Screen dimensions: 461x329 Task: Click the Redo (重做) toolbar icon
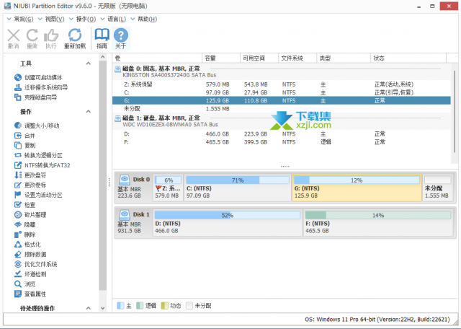pyautogui.click(x=32, y=38)
